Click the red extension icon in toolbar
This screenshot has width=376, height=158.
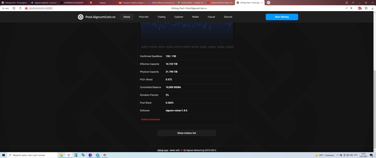[360, 8]
